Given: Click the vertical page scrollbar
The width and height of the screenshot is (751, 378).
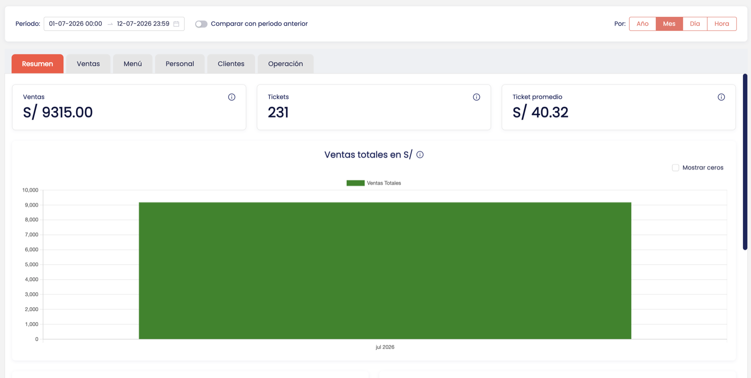Looking at the screenshot, I should click(745, 162).
